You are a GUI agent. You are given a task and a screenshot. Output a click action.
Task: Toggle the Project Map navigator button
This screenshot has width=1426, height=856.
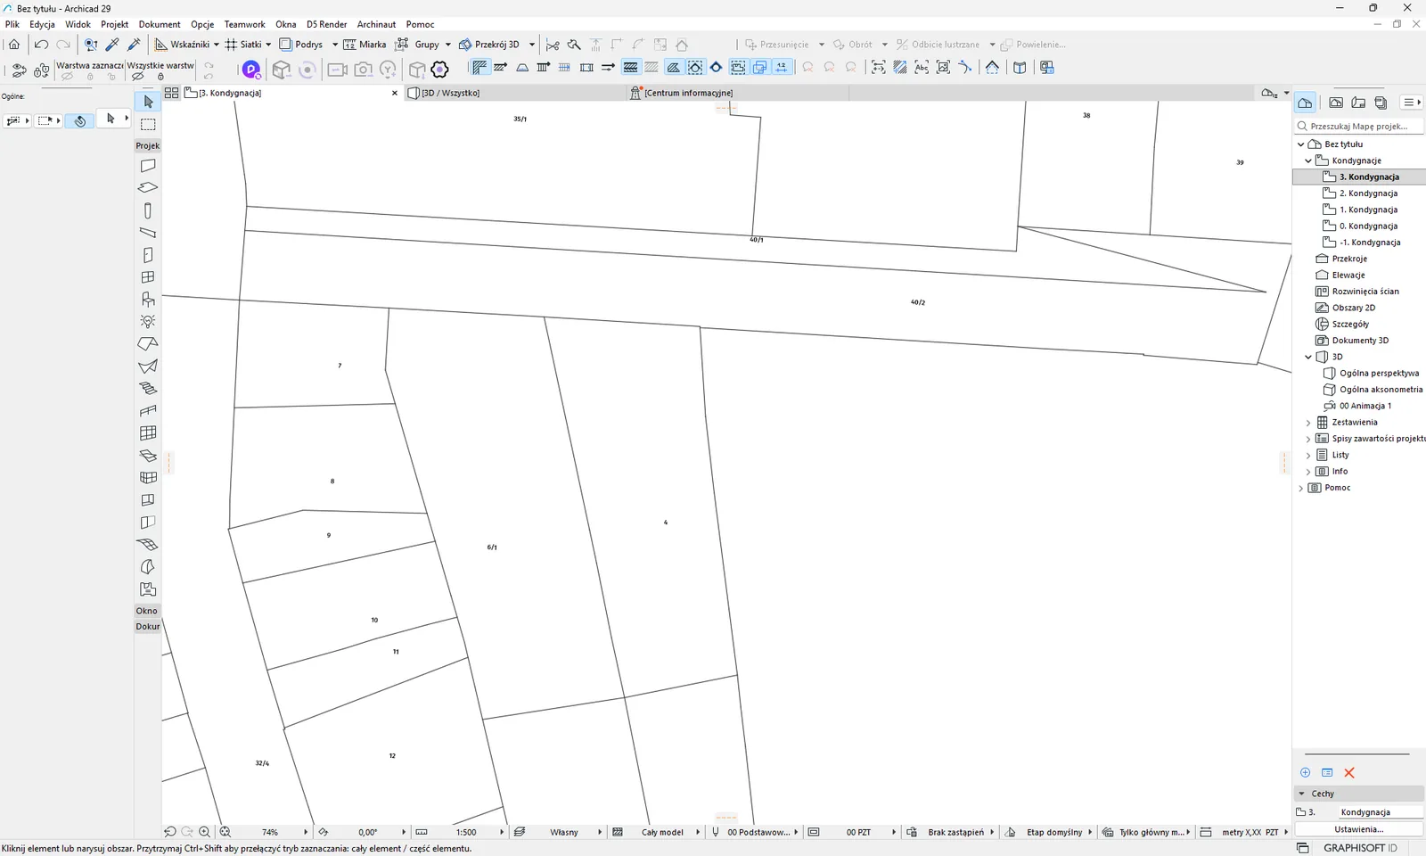[1306, 103]
